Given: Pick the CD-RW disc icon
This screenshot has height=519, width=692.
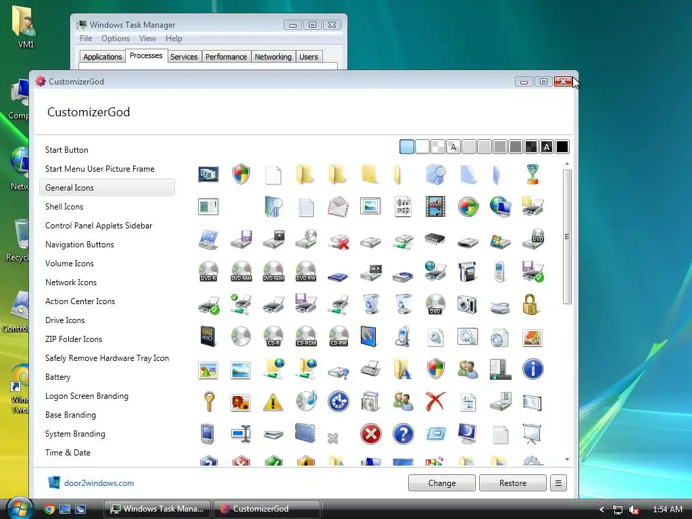Looking at the screenshot, I should tap(339, 337).
